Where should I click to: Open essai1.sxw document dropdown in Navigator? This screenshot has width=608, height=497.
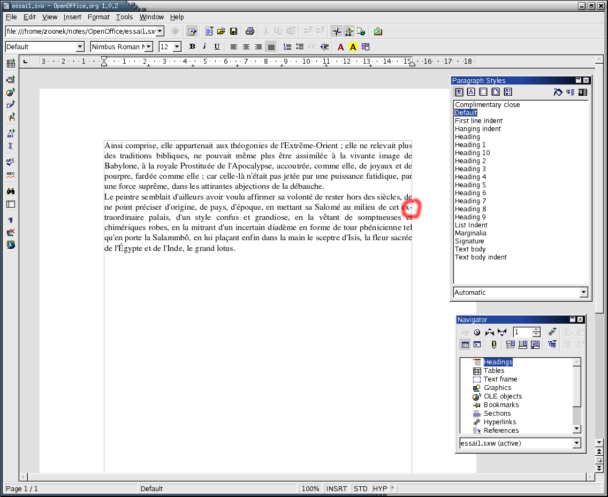[x=576, y=443]
